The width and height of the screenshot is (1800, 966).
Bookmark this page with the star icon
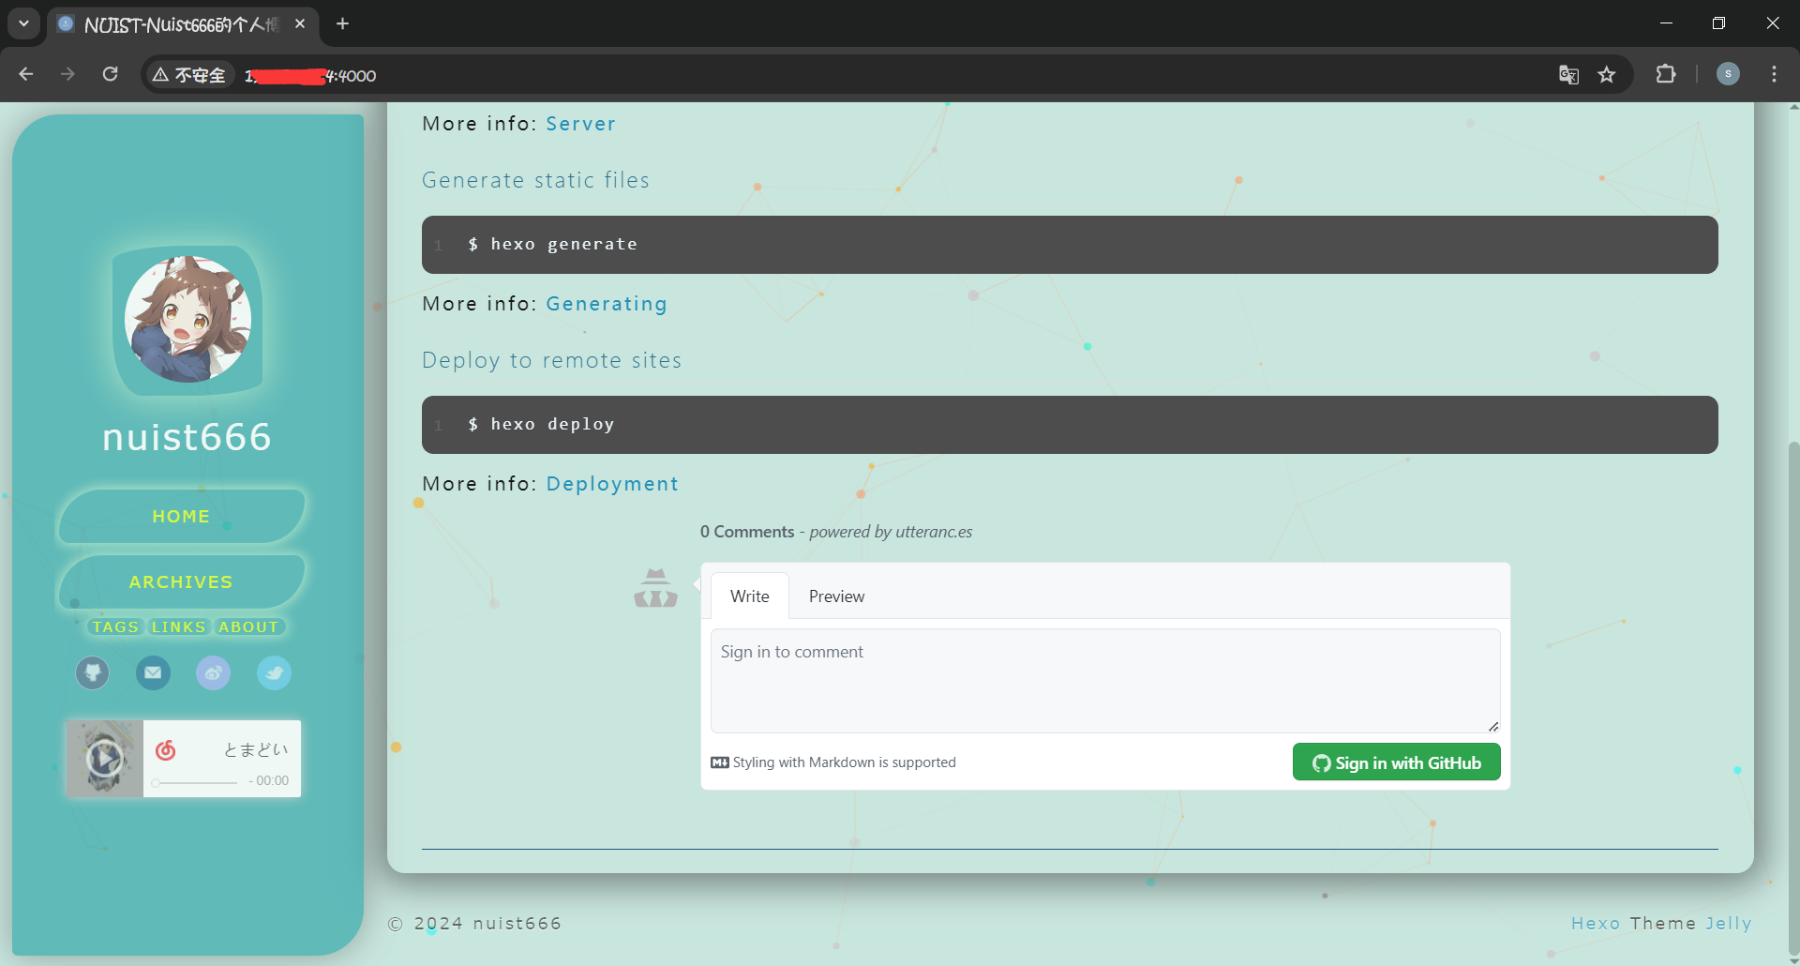click(1607, 75)
